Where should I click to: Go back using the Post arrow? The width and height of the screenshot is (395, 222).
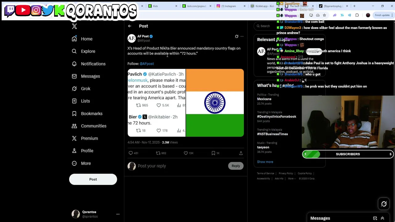[x=130, y=26]
